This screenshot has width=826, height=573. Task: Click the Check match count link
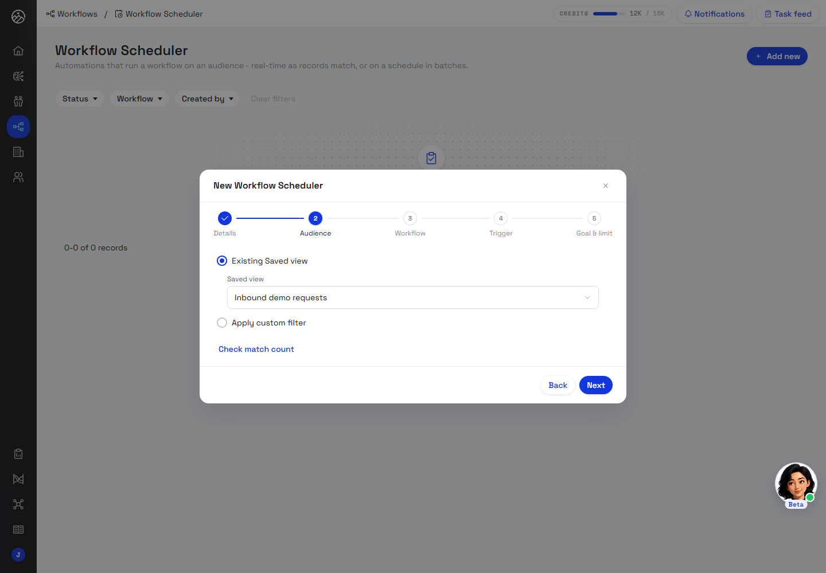(x=256, y=349)
